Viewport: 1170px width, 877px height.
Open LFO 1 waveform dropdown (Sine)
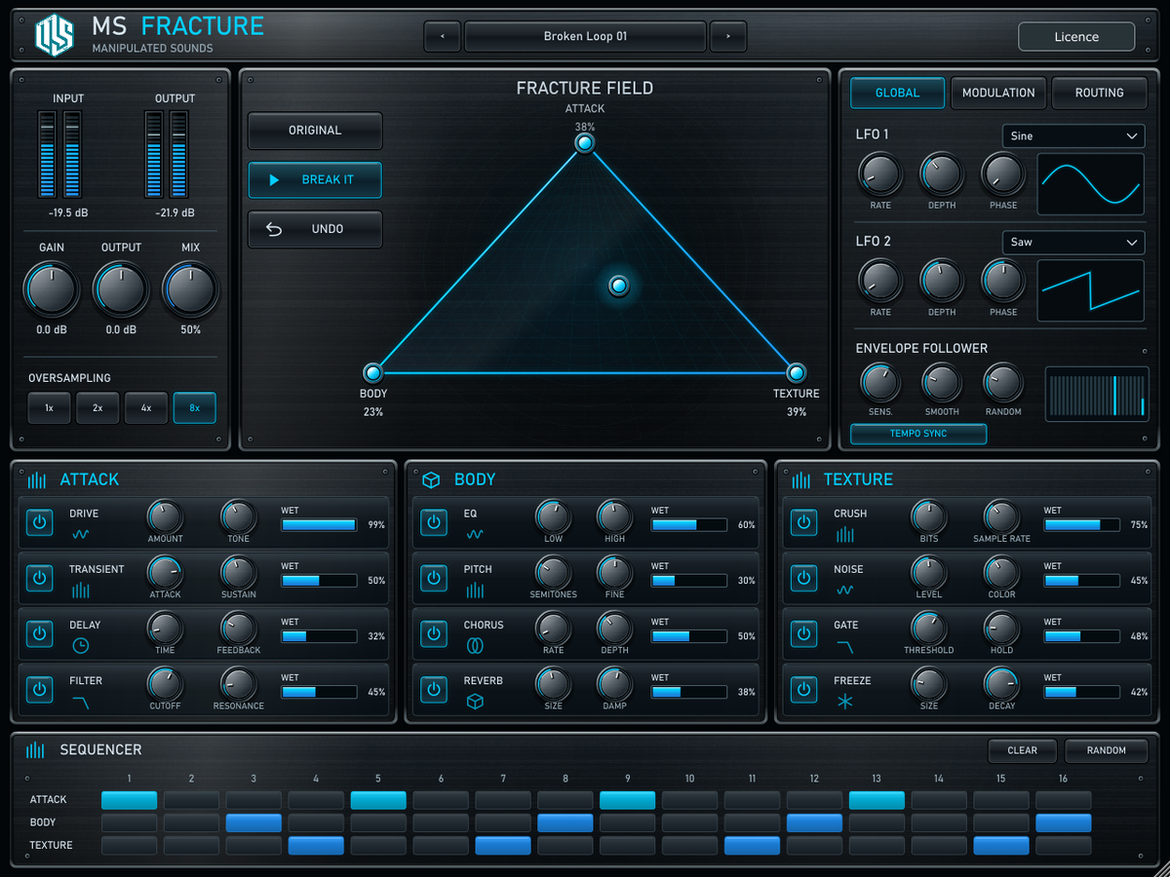(x=1073, y=136)
